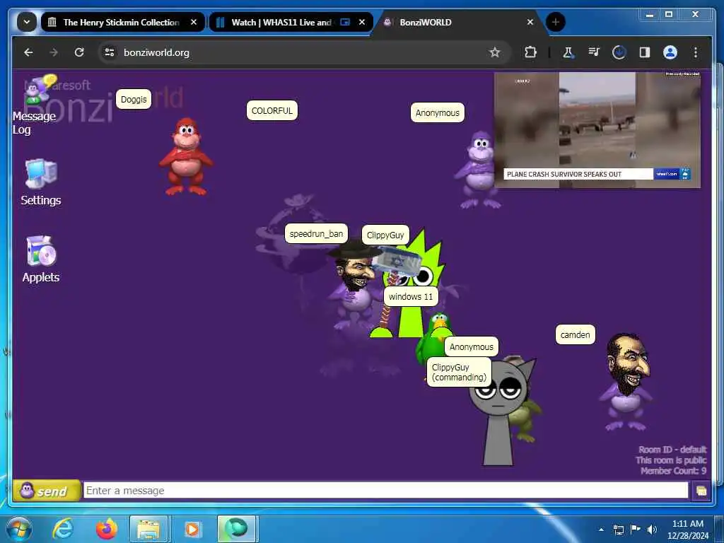The image size is (724, 543).
Task: Open Windows Media Player on taskbar
Action: tap(192, 529)
